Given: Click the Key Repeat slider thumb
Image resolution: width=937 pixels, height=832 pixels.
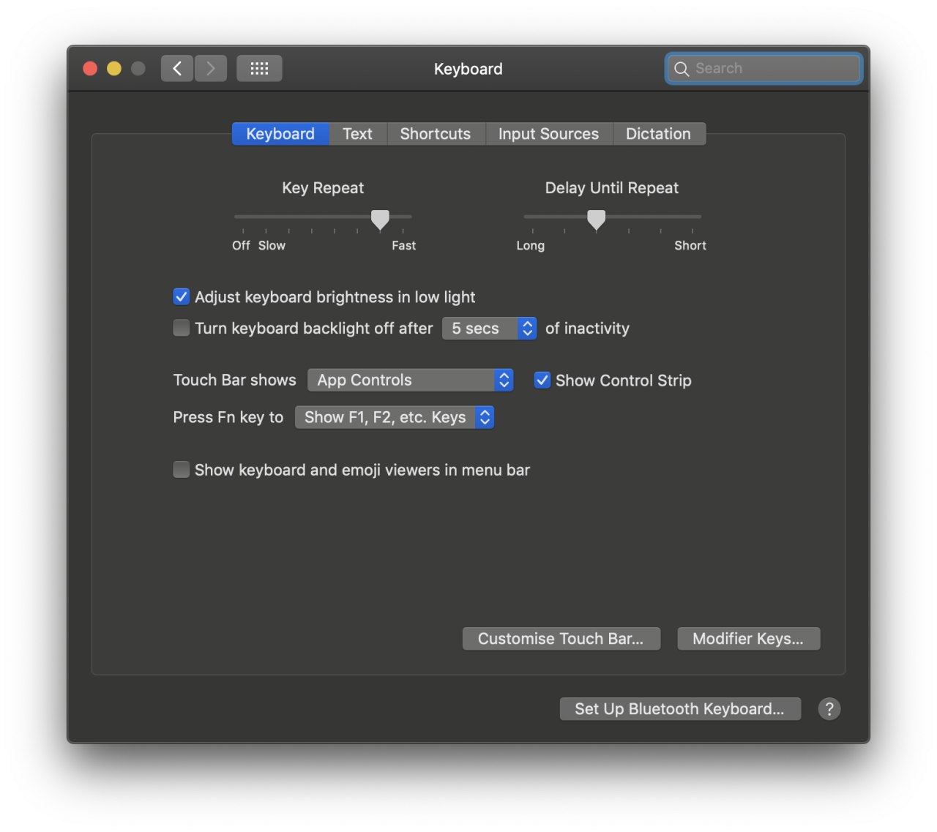Looking at the screenshot, I should (380, 220).
